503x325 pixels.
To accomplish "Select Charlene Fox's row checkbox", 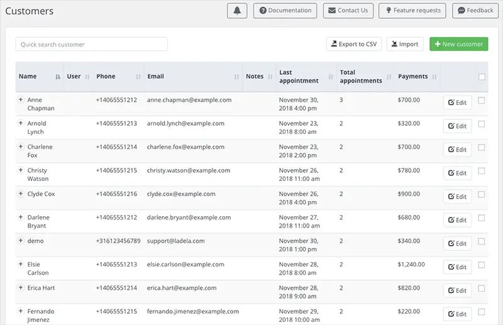I will click(x=481, y=147).
